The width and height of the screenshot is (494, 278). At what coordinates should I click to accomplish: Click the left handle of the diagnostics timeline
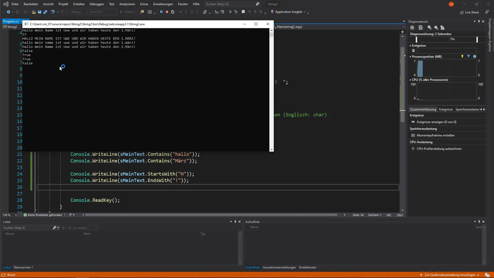[416, 39]
